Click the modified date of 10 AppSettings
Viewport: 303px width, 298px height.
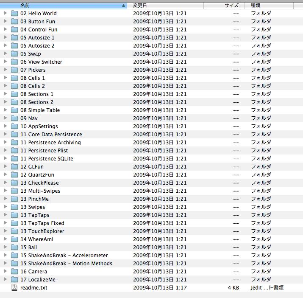tap(160, 126)
